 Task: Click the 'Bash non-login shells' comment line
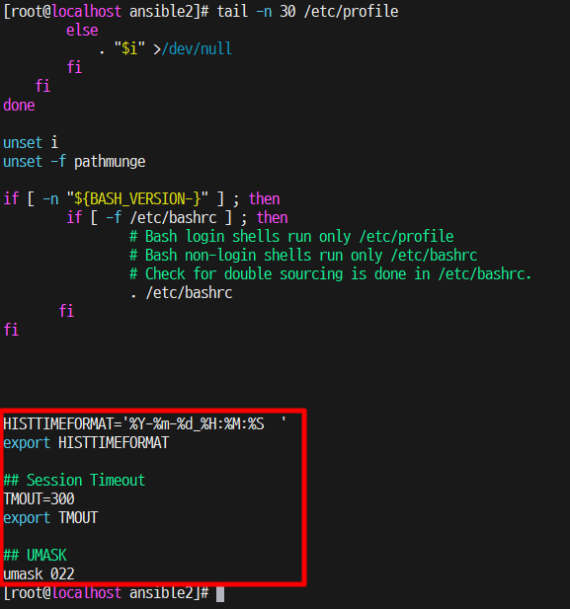tap(303, 256)
